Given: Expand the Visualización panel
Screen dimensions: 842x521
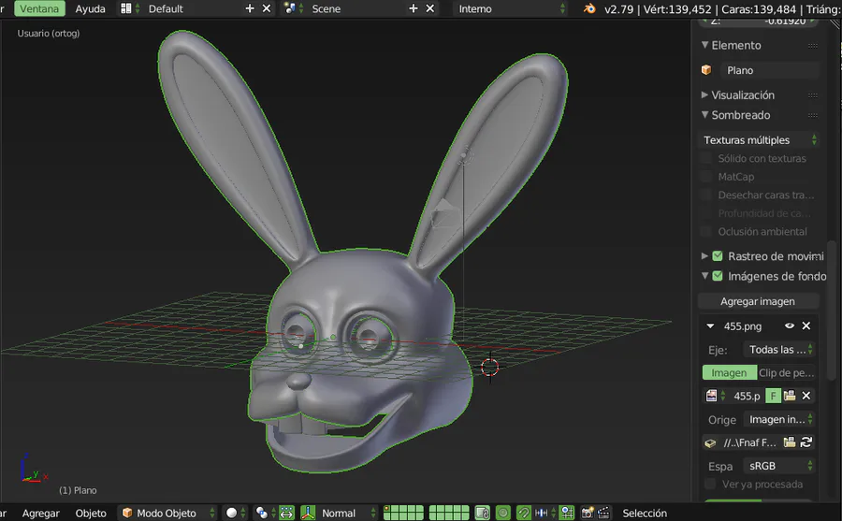Looking at the screenshot, I should [705, 94].
